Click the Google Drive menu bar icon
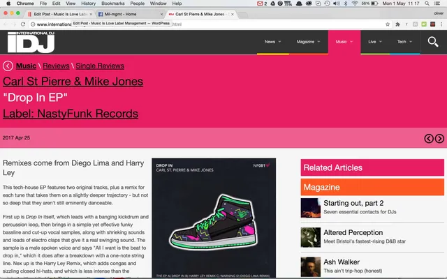The height and width of the screenshot is (279, 447). point(273,3)
